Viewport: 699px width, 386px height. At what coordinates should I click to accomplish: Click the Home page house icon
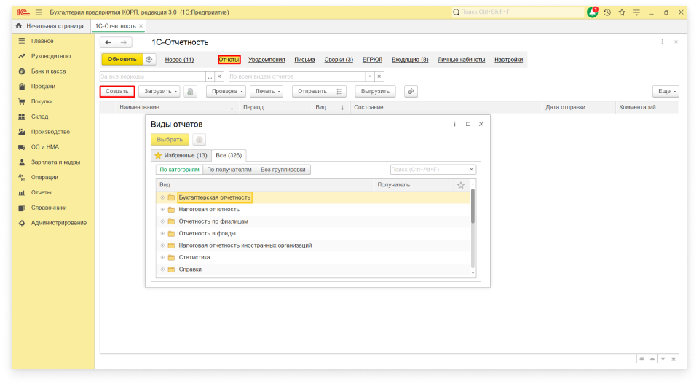coord(19,25)
